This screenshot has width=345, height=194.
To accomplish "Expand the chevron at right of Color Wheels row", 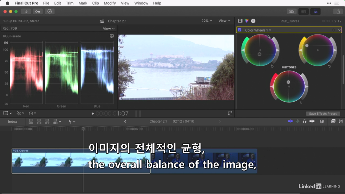I will [x=339, y=30].
